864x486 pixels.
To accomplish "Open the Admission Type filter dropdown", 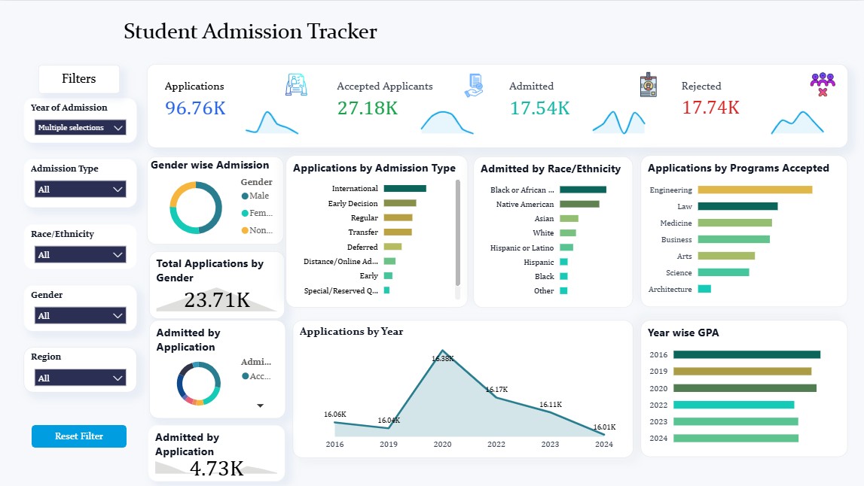I will tap(81, 190).
